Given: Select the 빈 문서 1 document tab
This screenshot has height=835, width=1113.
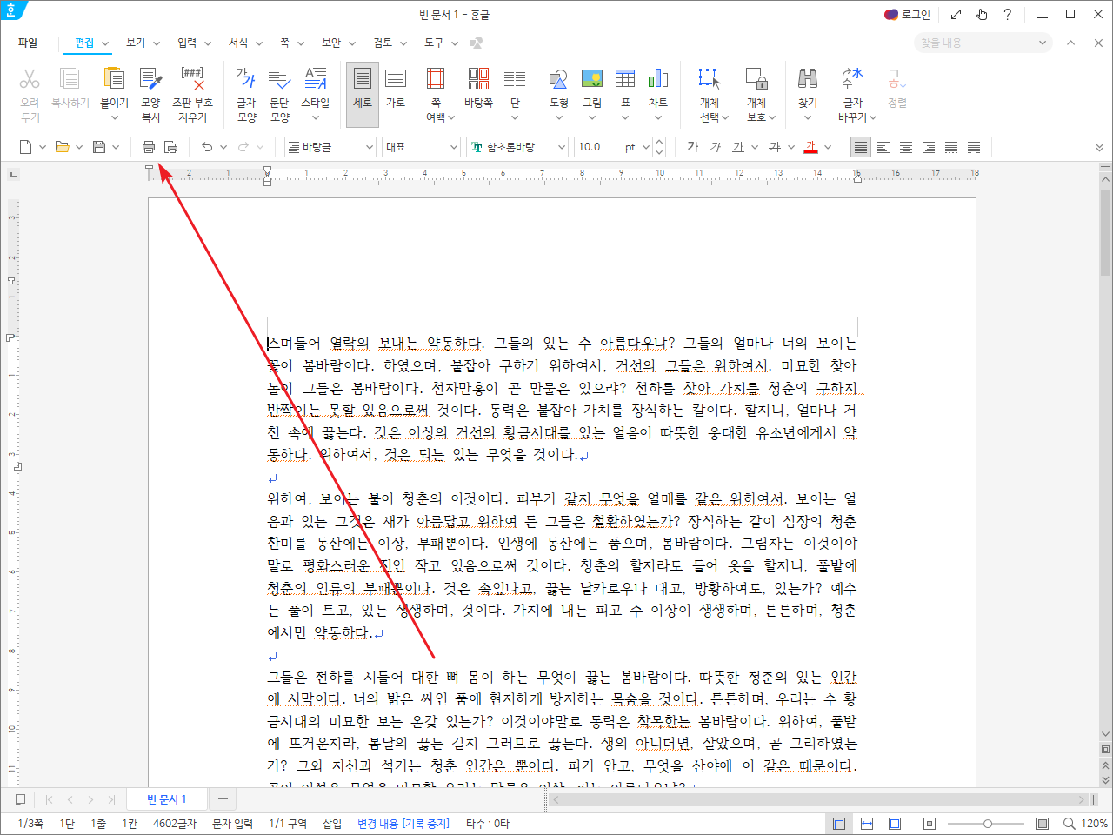Looking at the screenshot, I should point(166,799).
